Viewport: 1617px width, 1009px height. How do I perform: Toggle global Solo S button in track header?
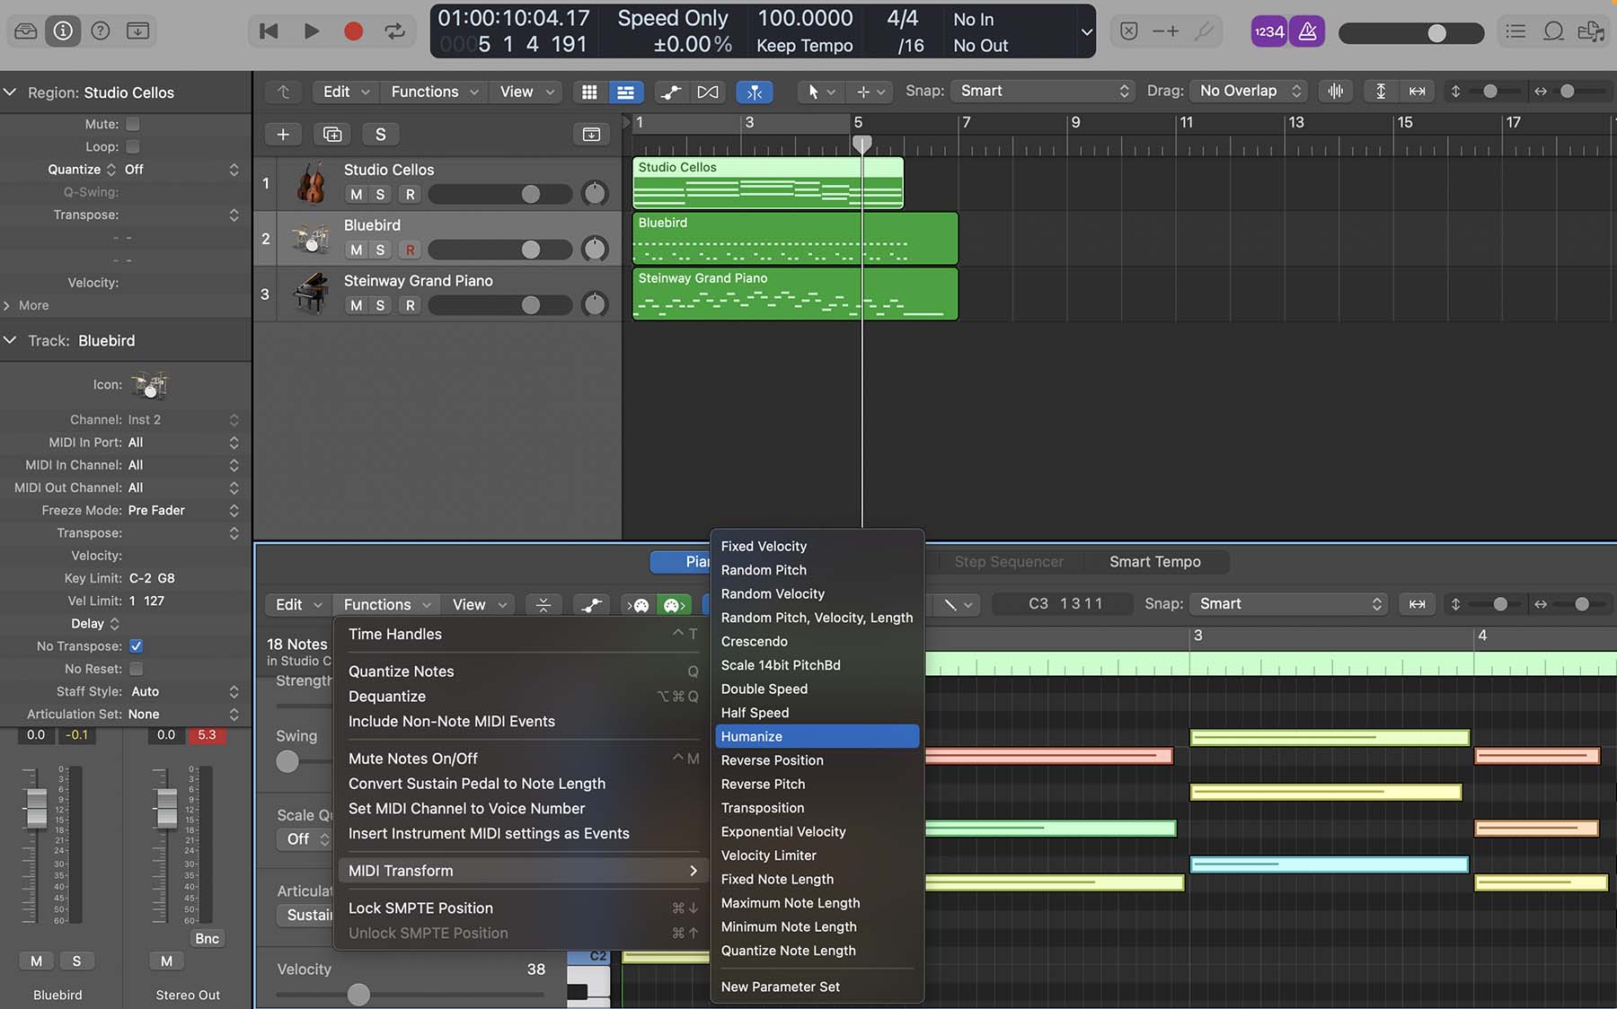[380, 135]
